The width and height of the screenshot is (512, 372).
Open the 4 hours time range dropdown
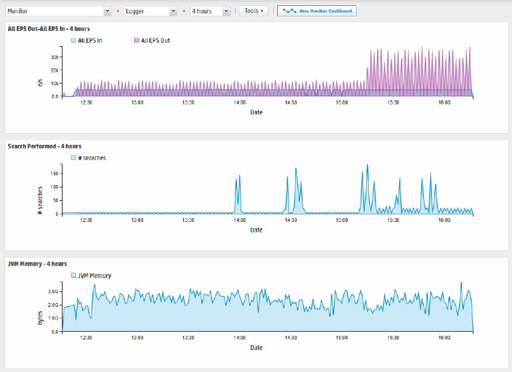click(x=210, y=11)
